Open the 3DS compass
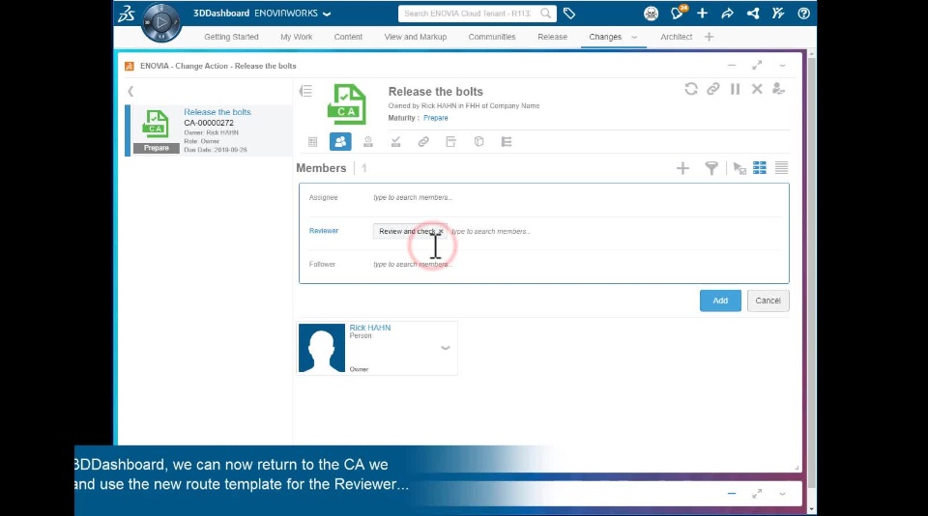Image resolution: width=928 pixels, height=516 pixels. point(161,23)
